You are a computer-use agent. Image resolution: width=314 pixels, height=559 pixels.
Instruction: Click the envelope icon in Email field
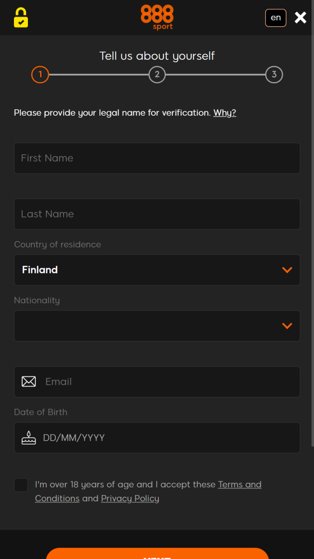[29, 382]
